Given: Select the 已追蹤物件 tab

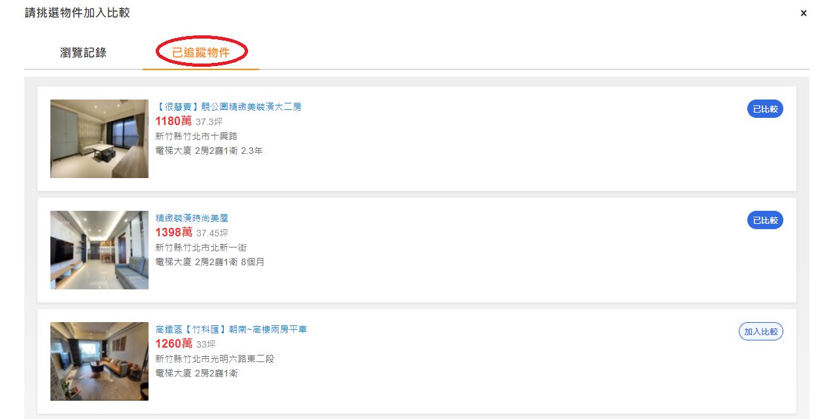Looking at the screenshot, I should 201,53.
